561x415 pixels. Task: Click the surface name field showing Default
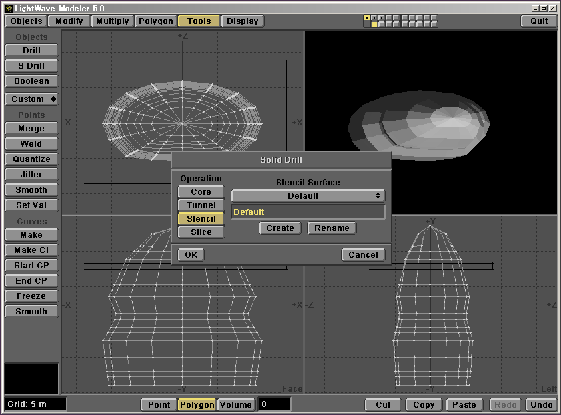(308, 212)
